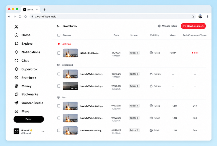Click the More circle icon
The height and width of the screenshot is (146, 217).
point(16,111)
